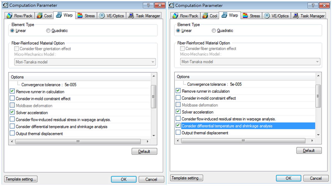Open Flow/Pack tab in left window
Image resolution: width=332 pixels, height=186 pixels.
19,16
